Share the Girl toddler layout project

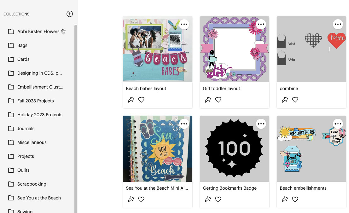pos(208,100)
